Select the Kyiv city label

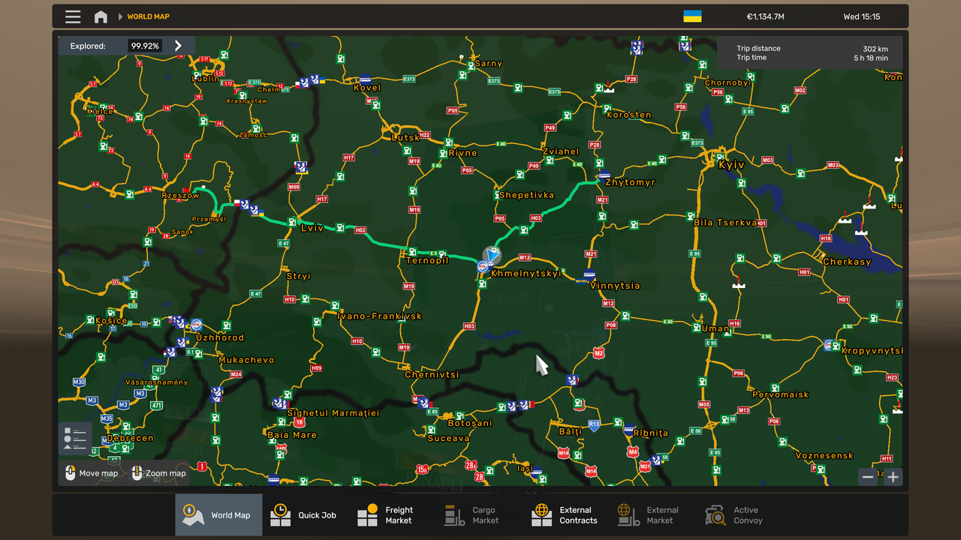coord(731,165)
